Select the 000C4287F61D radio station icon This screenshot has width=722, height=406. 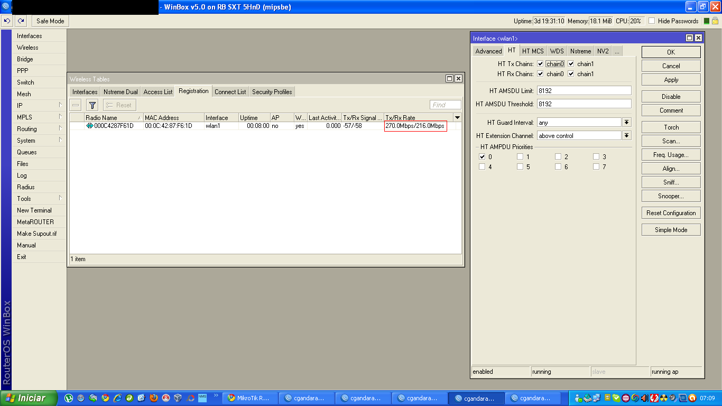[x=89, y=126]
